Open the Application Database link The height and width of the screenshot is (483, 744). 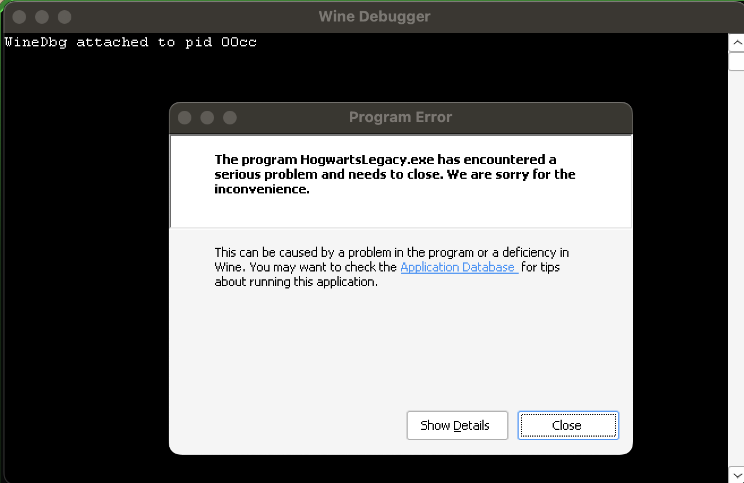click(459, 267)
